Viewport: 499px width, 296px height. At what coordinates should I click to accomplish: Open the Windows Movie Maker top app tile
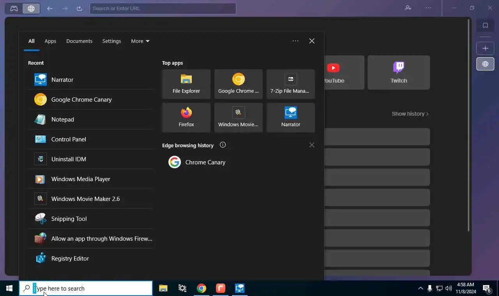239,118
